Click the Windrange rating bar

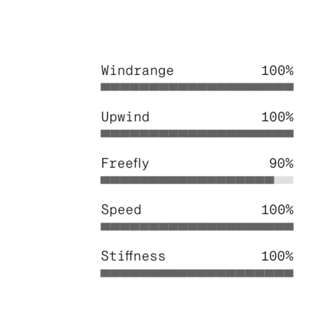(197, 87)
